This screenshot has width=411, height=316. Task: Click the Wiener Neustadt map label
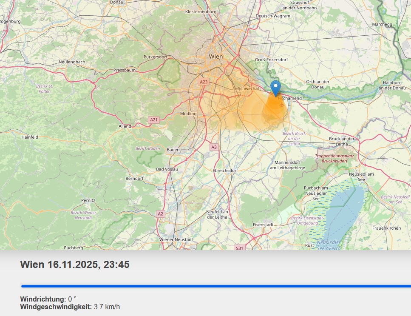click(x=176, y=239)
